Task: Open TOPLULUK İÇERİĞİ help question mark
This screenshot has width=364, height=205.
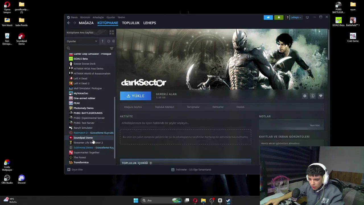Action: click(x=151, y=163)
